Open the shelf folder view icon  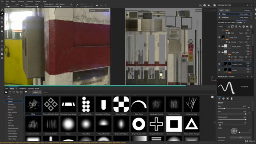(x=6, y=92)
